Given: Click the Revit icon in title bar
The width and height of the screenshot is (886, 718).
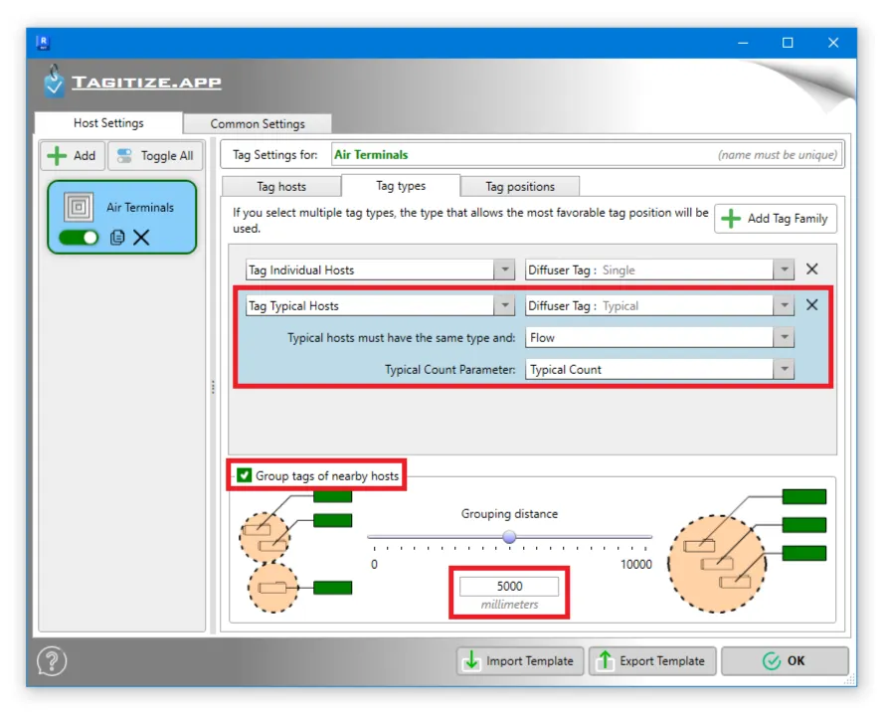Looking at the screenshot, I should click(44, 43).
